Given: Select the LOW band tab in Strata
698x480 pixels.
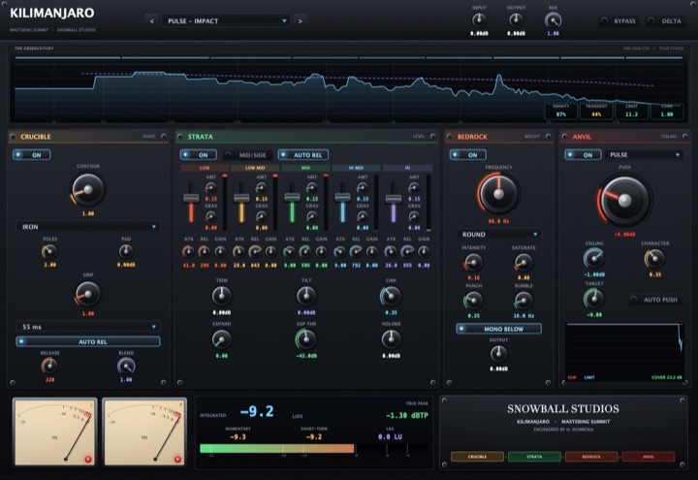Looking at the screenshot, I should coord(205,168).
